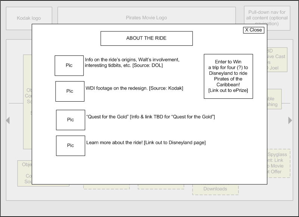Image resolution: width=299 pixels, height=217 pixels.
Task: Click the Spyglass movie offer box
Action: click(278, 163)
